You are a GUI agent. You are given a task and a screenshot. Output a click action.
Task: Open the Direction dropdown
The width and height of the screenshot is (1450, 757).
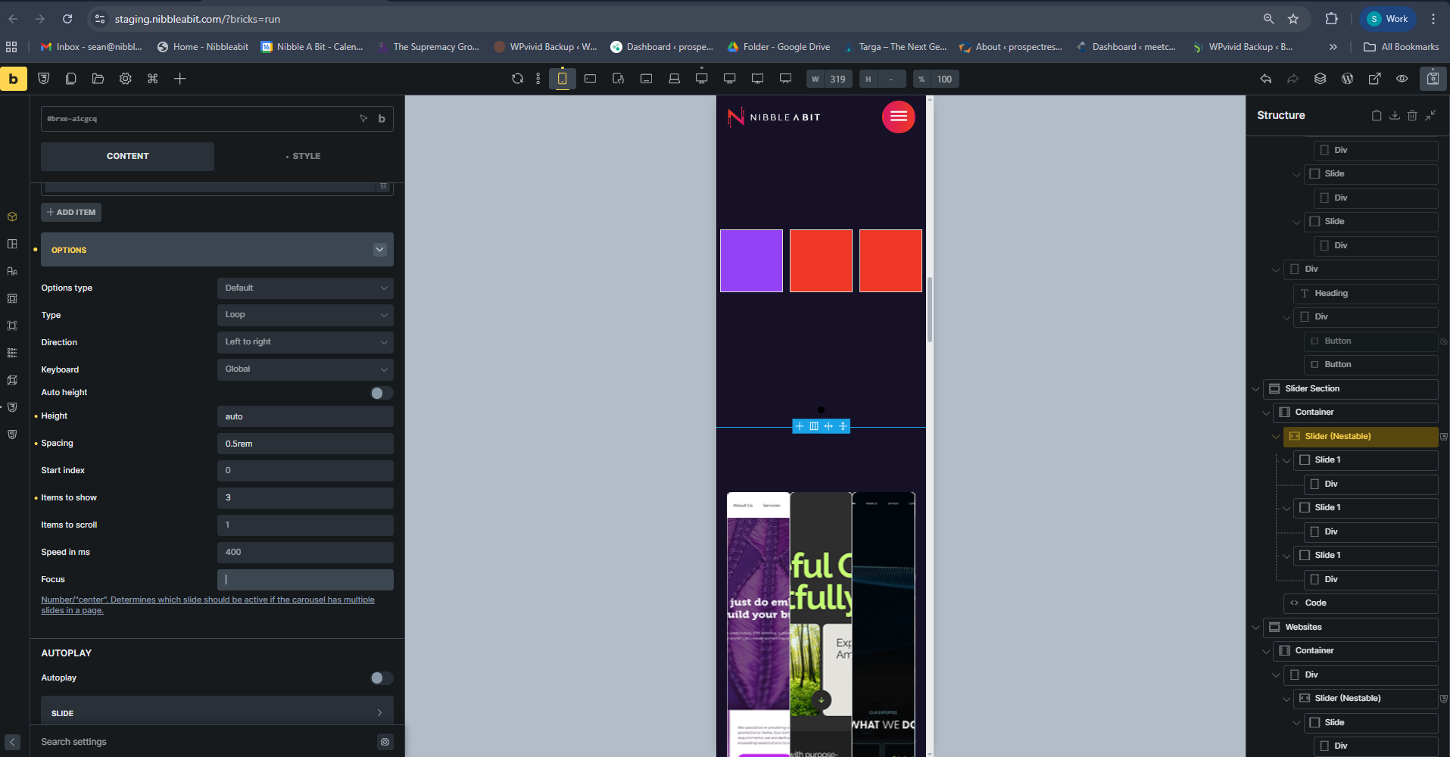coord(305,342)
